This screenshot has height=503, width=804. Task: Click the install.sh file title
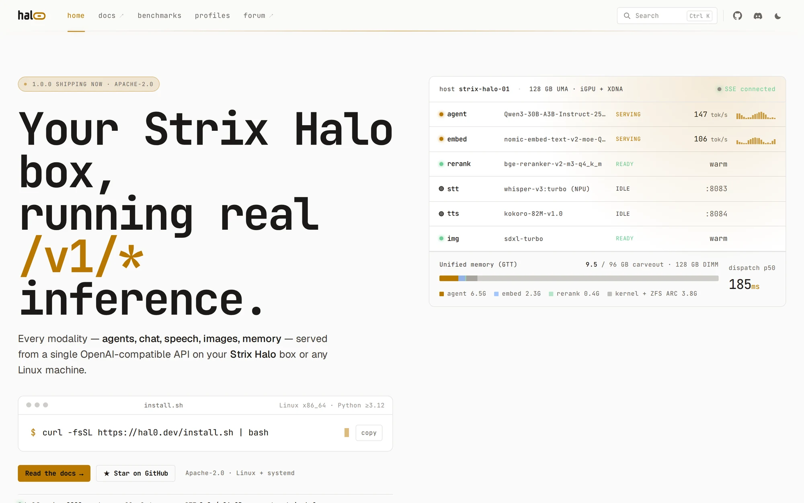[x=163, y=405]
